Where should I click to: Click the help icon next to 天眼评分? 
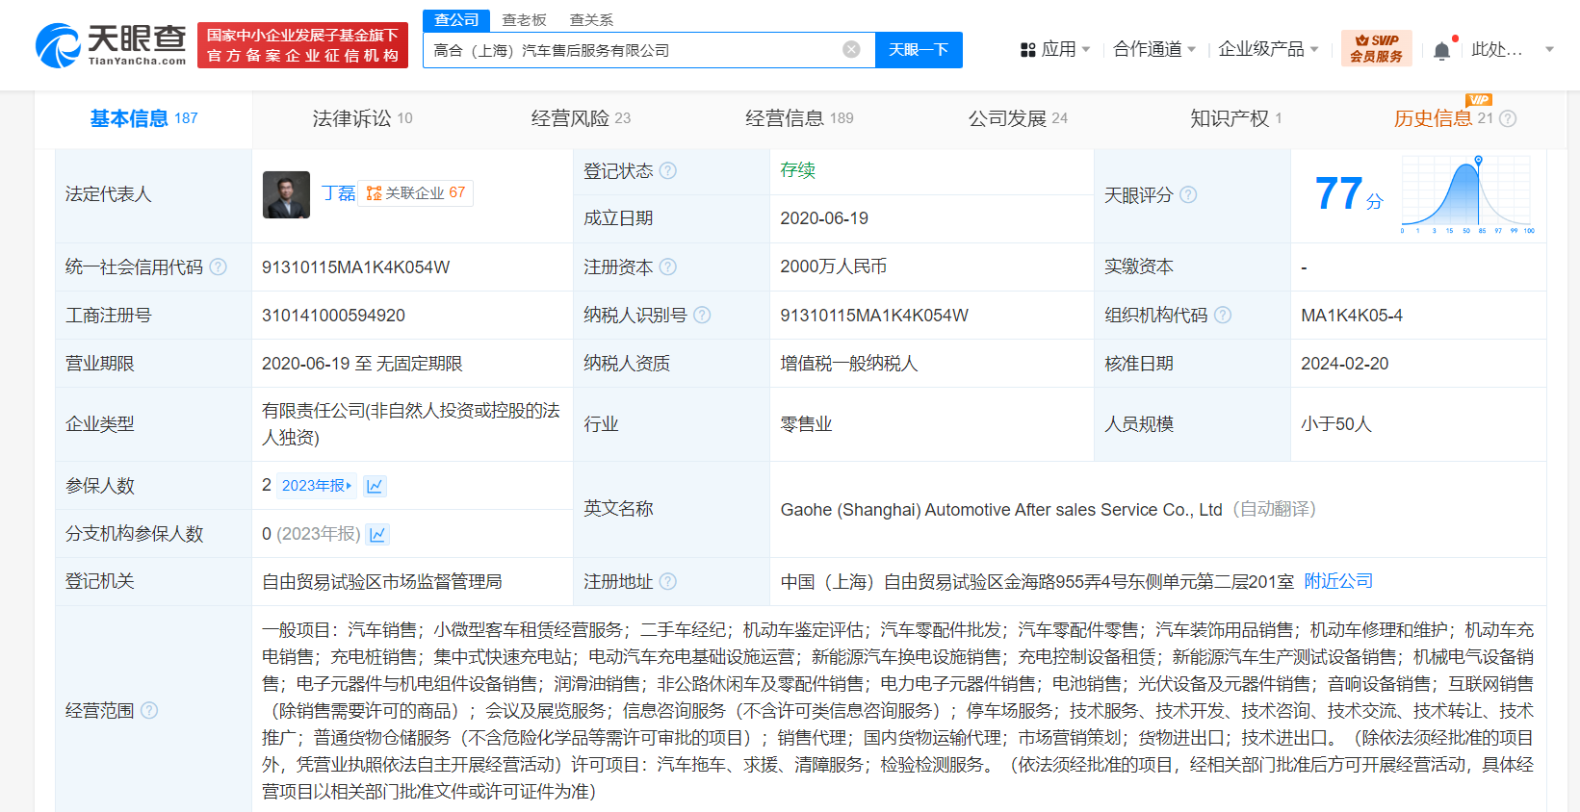pos(1188,195)
